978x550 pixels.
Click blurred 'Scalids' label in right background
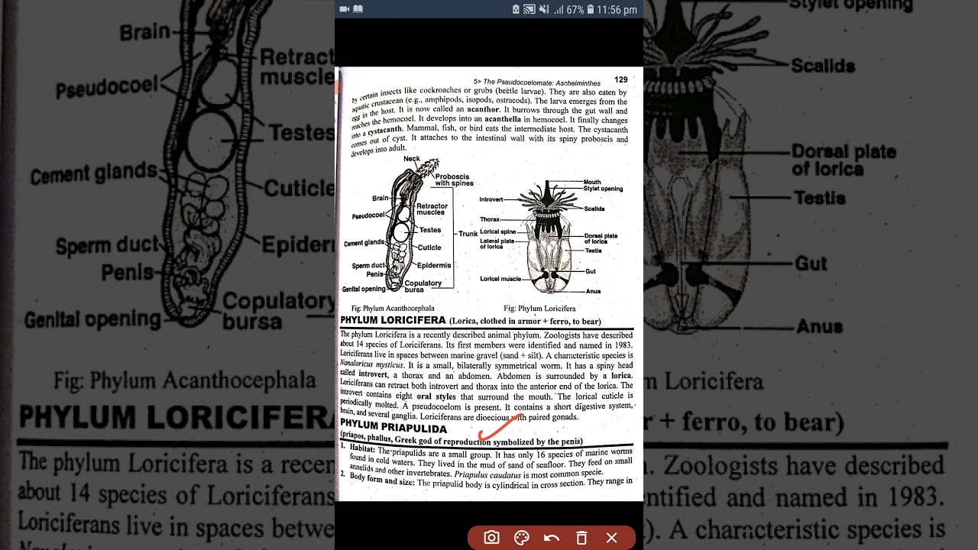point(823,66)
